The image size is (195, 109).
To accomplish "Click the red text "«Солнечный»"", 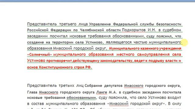I will click(39, 54).
